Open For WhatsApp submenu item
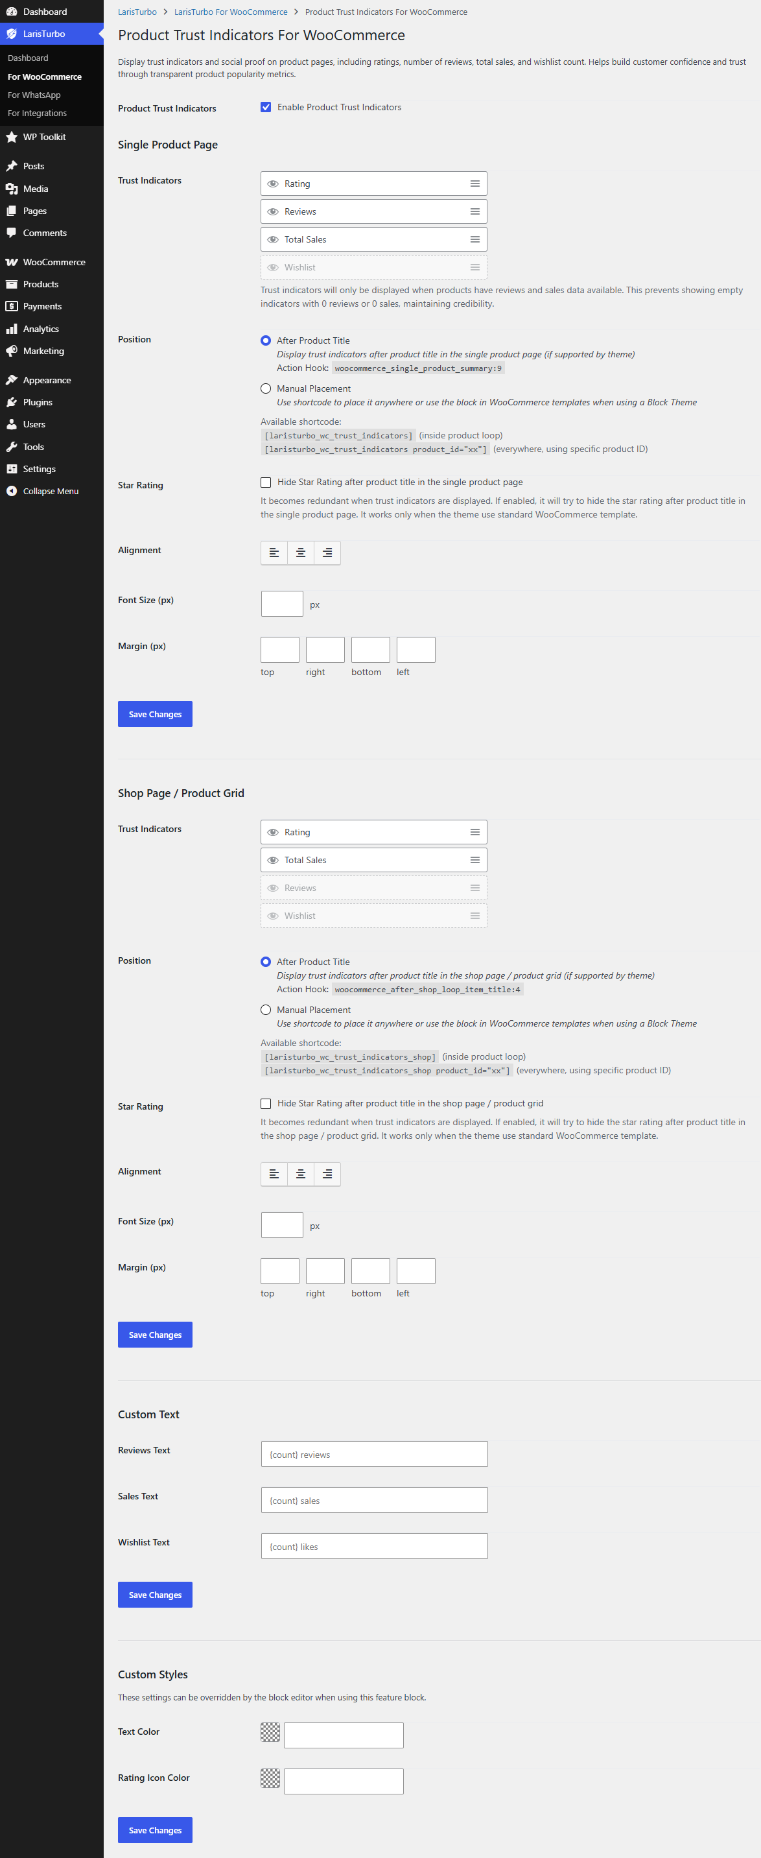The height and width of the screenshot is (1858, 761). coord(34,95)
